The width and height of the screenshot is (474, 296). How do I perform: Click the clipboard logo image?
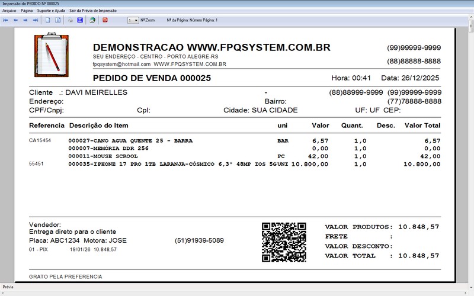click(52, 54)
